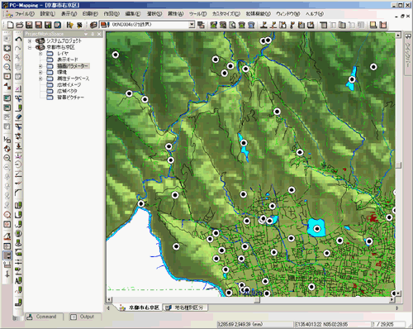Select the Zoom In magnifier tool
This screenshot has width=413, height=329.
[7, 58]
